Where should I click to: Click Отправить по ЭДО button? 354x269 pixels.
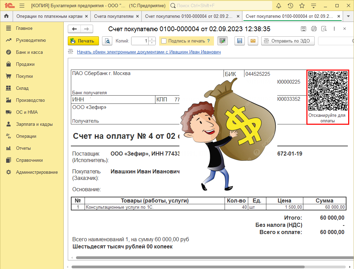(x=288, y=41)
